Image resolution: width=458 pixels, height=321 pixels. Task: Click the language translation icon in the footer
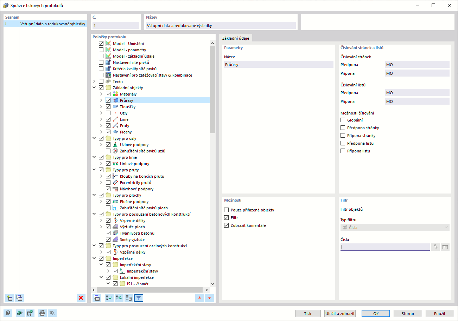click(x=52, y=313)
